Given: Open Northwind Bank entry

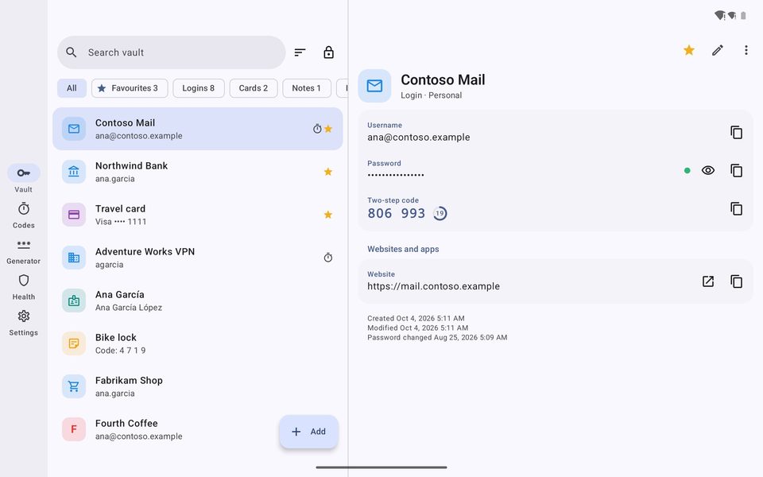Looking at the screenshot, I should tap(198, 172).
